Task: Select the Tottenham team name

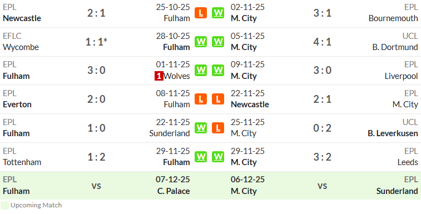Action: 22,162
